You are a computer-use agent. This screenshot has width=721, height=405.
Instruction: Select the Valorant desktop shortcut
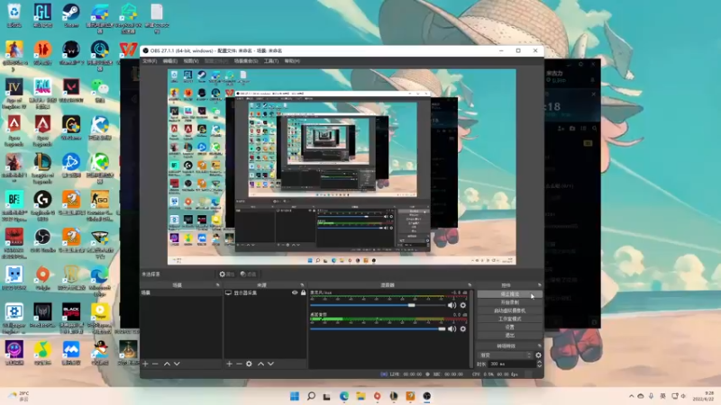pos(71,91)
